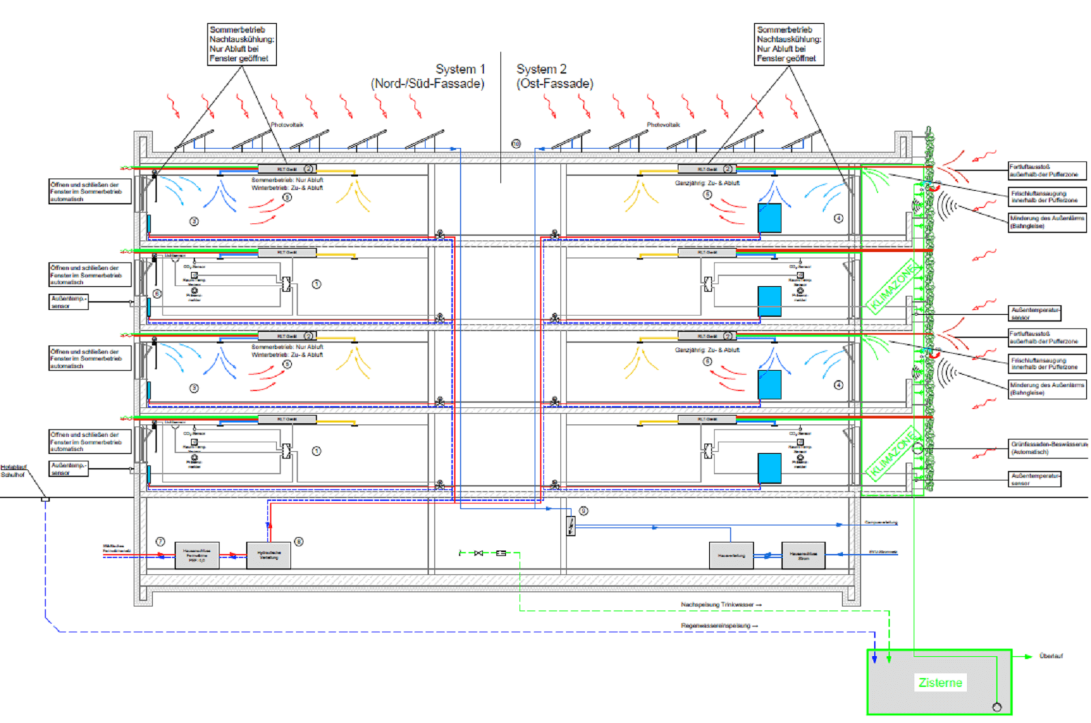This screenshot has height=723, width=1091.
Task: Select the valve symbol on the green dashed line
Action: pyautogui.click(x=479, y=553)
